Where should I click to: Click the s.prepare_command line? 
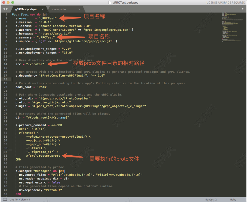(39, 125)
